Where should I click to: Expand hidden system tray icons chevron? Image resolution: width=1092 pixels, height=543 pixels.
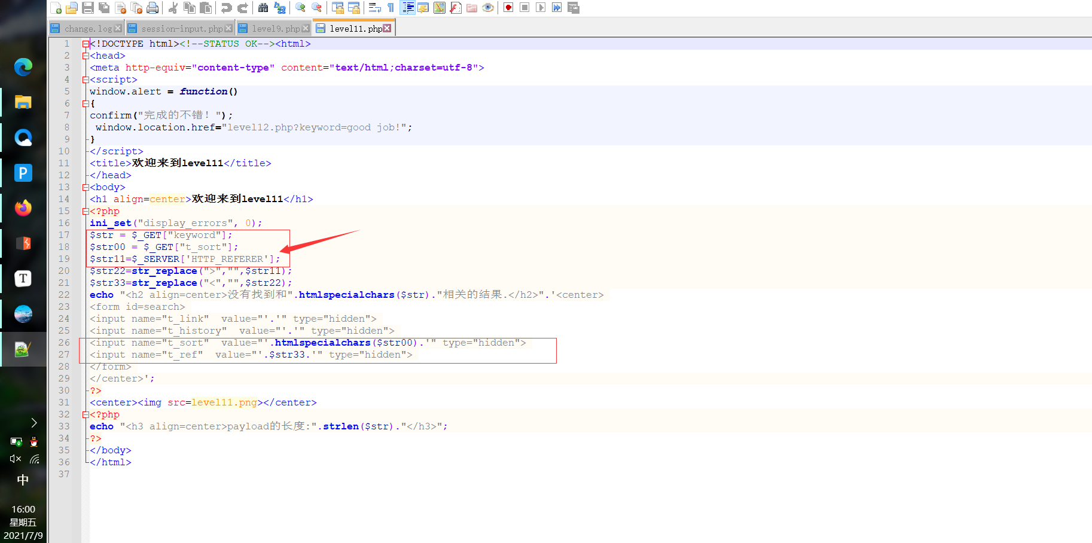point(34,423)
